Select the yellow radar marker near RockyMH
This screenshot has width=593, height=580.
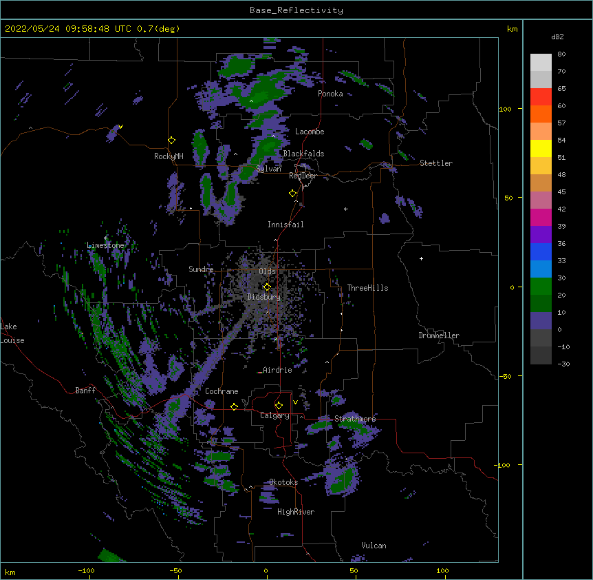point(172,141)
